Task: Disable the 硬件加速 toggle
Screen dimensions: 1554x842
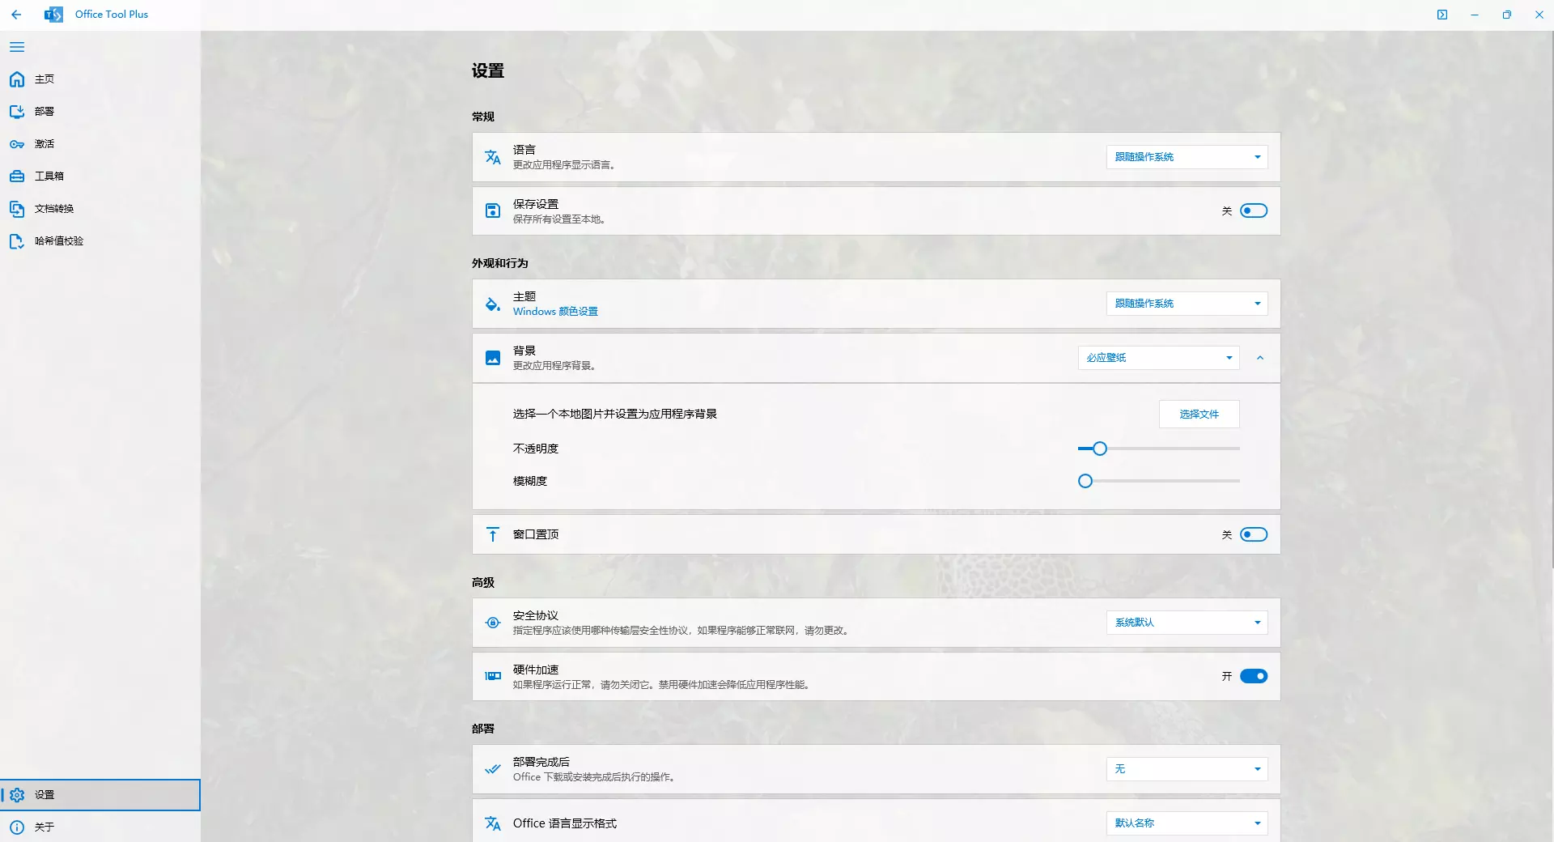Action: click(1253, 676)
